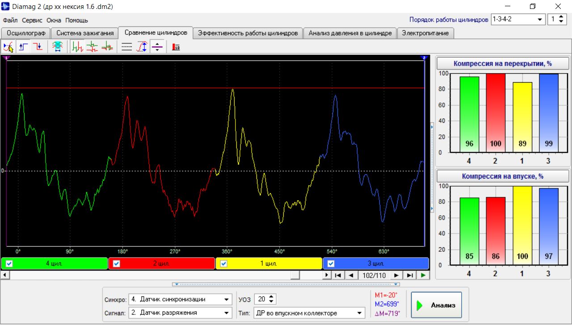The image size is (572, 325).
Task: Open the Окна menu
Action: coord(54,20)
